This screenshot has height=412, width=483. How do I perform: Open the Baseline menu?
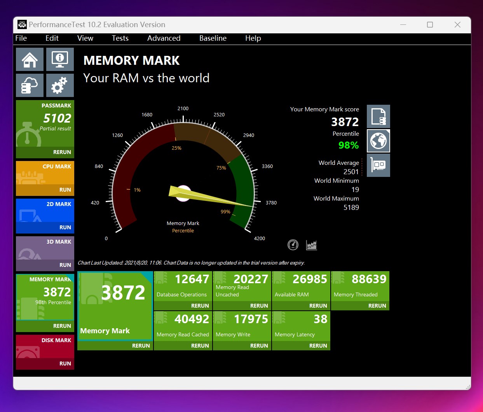point(213,38)
